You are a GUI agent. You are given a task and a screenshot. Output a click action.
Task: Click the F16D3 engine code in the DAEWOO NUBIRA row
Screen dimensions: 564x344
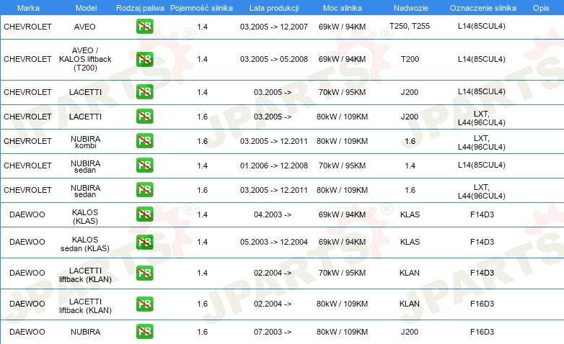click(482, 332)
